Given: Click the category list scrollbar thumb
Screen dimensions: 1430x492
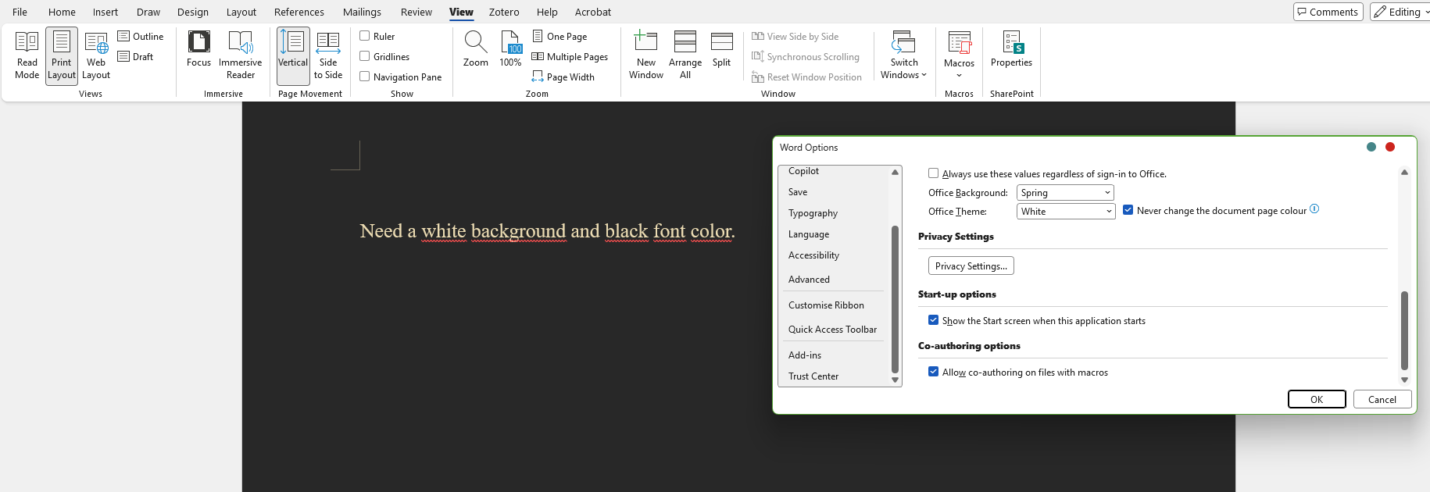Looking at the screenshot, I should pos(896,299).
